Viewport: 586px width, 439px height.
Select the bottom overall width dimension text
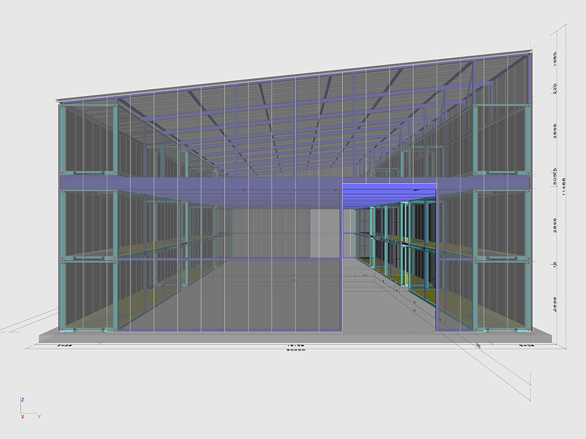pyautogui.click(x=297, y=350)
